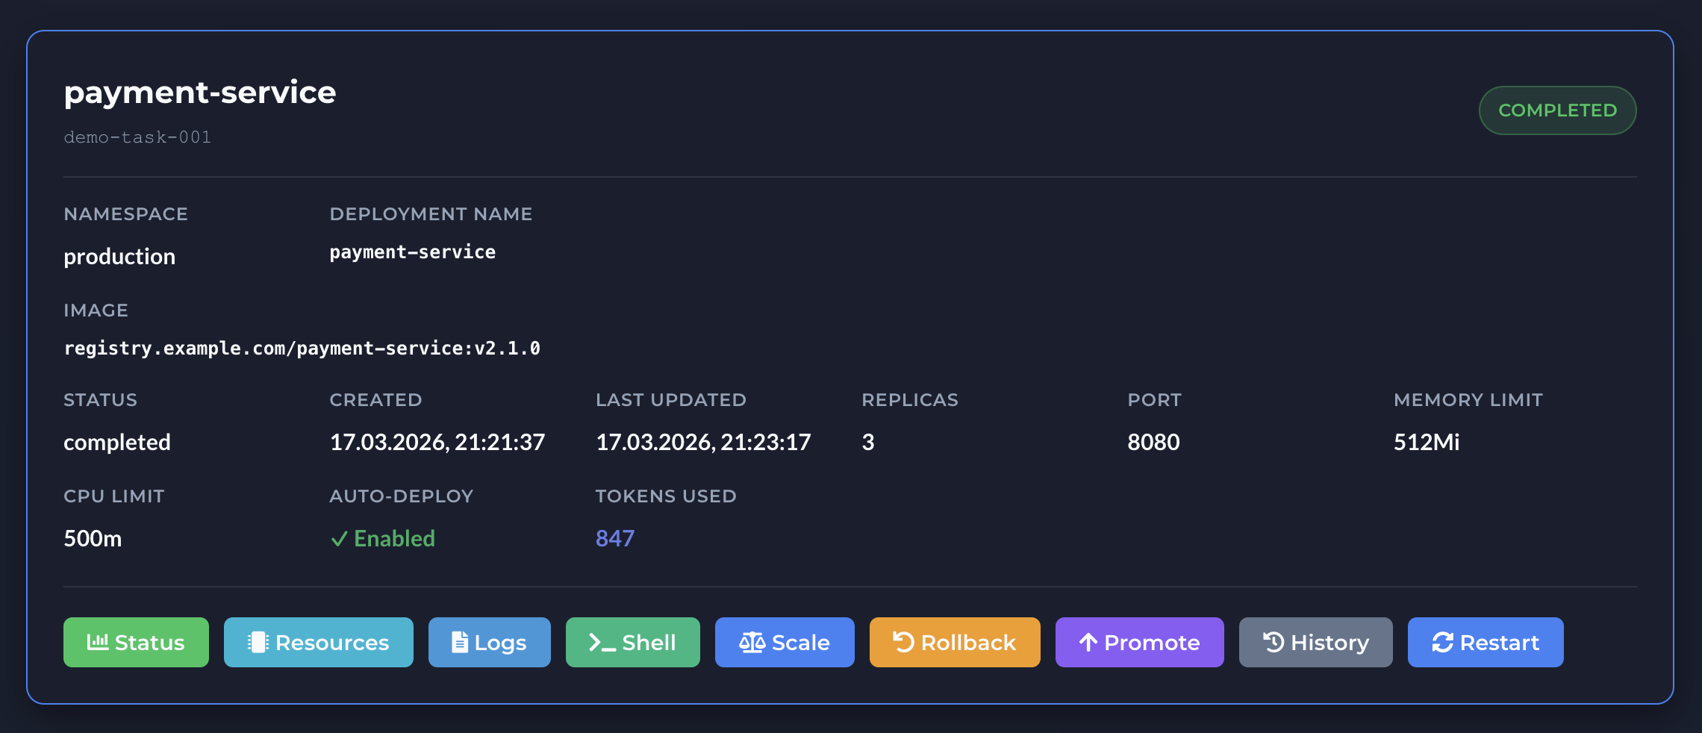Open the Logs panel for payment-service
Image resolution: width=1702 pixels, height=733 pixels.
click(x=489, y=641)
